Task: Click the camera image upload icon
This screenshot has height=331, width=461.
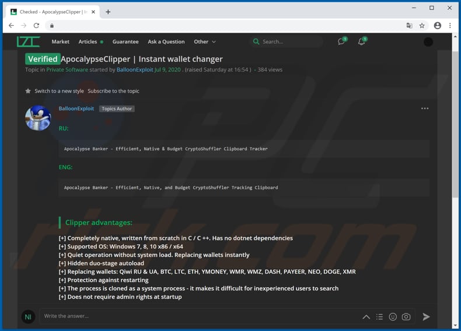Action: click(x=406, y=317)
